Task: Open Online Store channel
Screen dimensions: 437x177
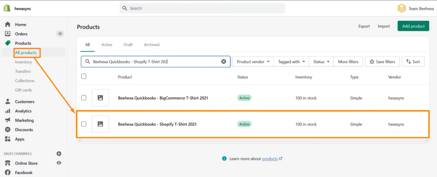Action: tap(26, 163)
